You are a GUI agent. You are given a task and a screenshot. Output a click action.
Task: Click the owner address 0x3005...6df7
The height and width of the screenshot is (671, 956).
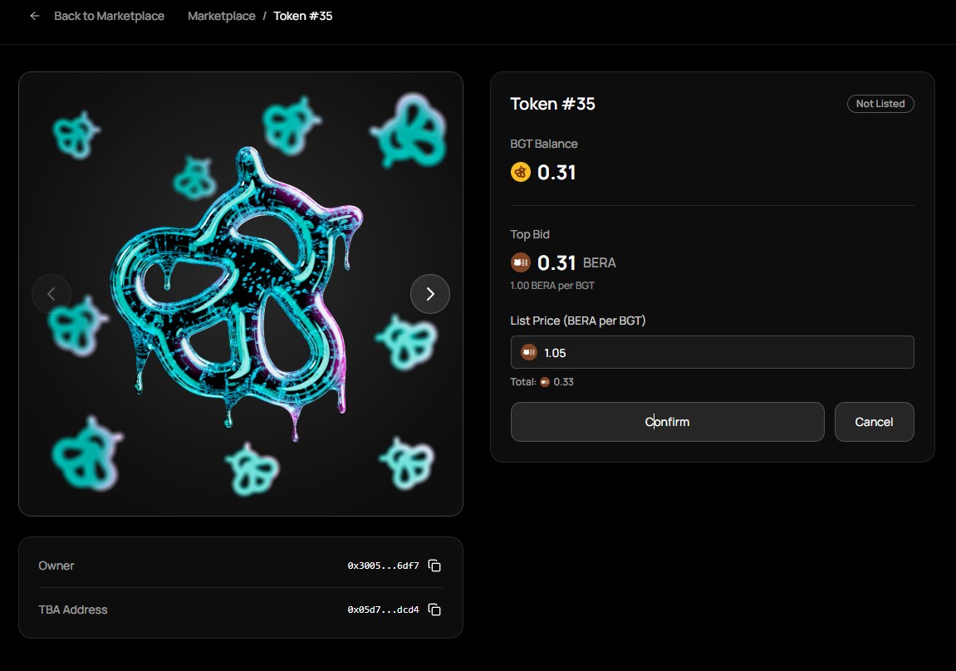click(x=383, y=566)
